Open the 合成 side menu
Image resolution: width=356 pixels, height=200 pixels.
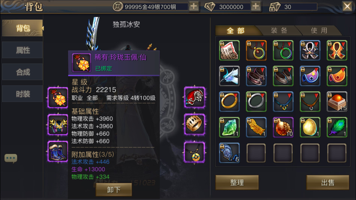click(x=22, y=72)
